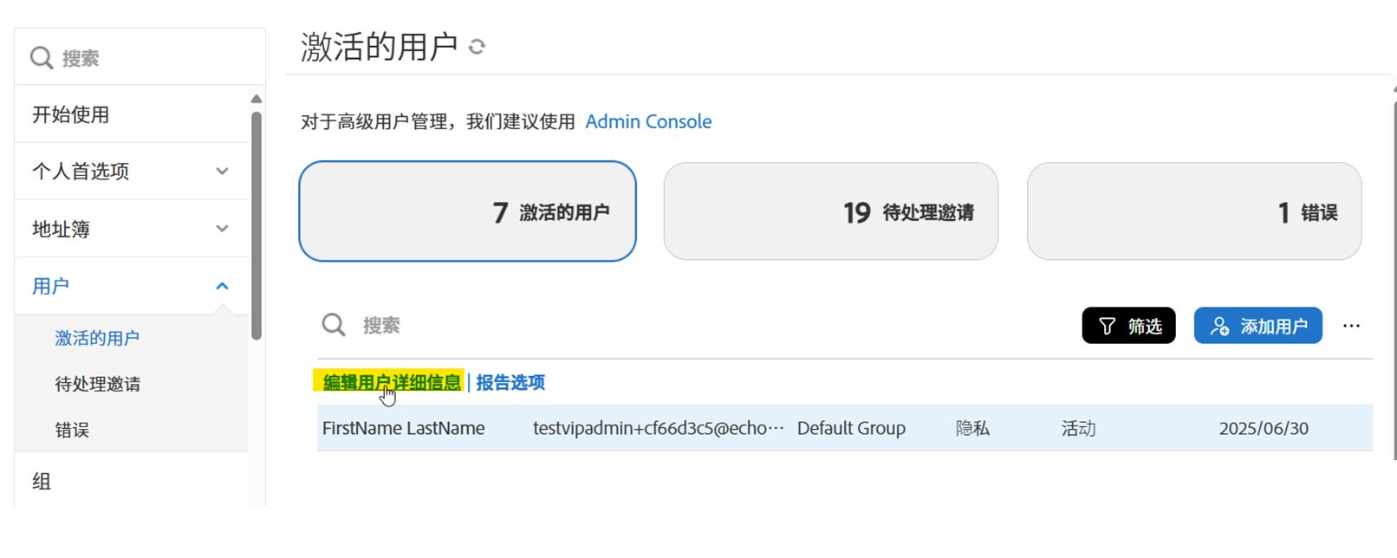The width and height of the screenshot is (1397, 558).
Task: Select the FirstName LastName user row
Action: point(845,428)
